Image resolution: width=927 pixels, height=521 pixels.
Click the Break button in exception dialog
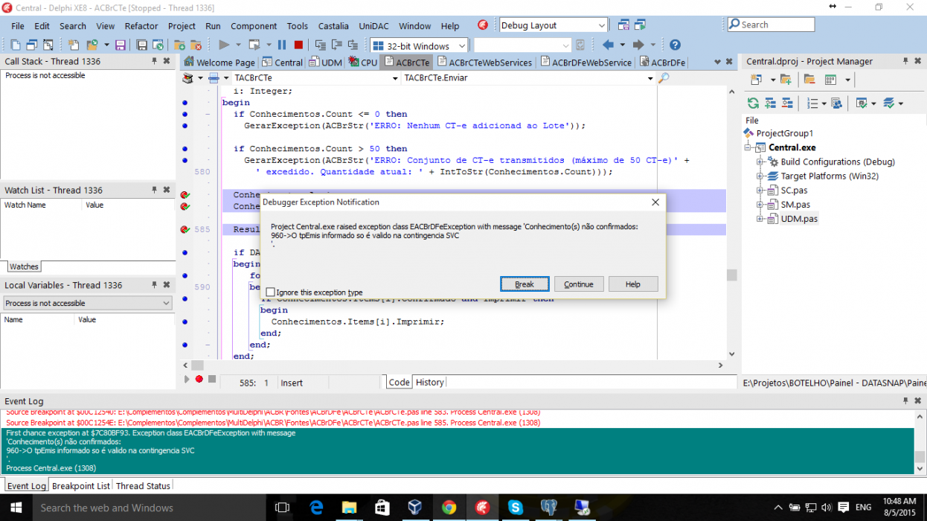click(525, 284)
